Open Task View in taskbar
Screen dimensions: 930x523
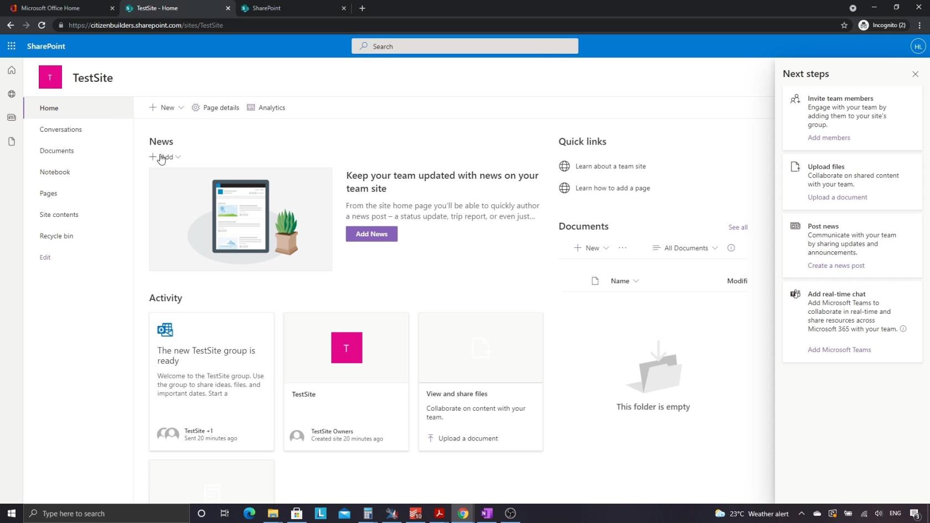225,514
